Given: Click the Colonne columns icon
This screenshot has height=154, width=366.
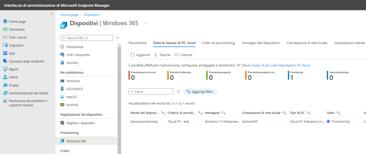Looking at the screenshot, I should click(x=177, y=55).
